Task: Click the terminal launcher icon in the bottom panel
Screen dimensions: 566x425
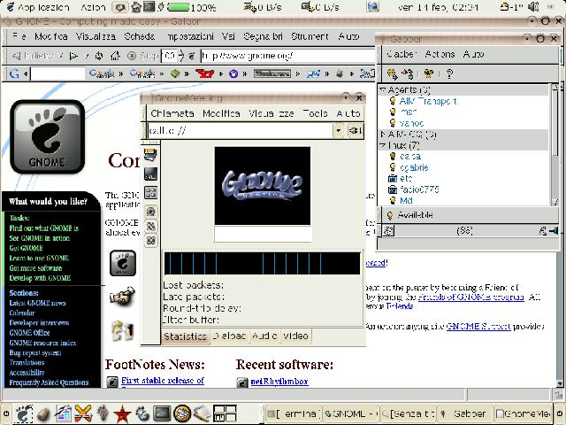Action: click(x=162, y=414)
